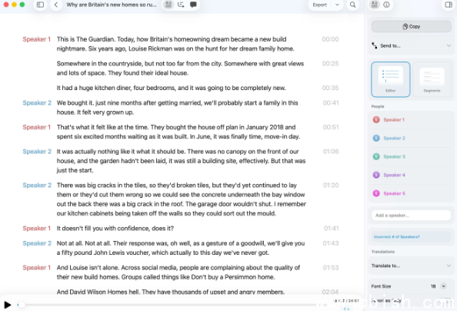The width and height of the screenshot is (457, 311).
Task: Go back with the left chevron arrow
Action: (56, 5)
